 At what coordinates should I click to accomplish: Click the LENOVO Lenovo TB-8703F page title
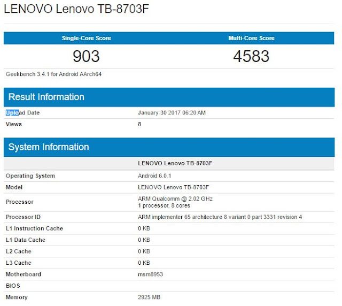pyautogui.click(x=77, y=11)
